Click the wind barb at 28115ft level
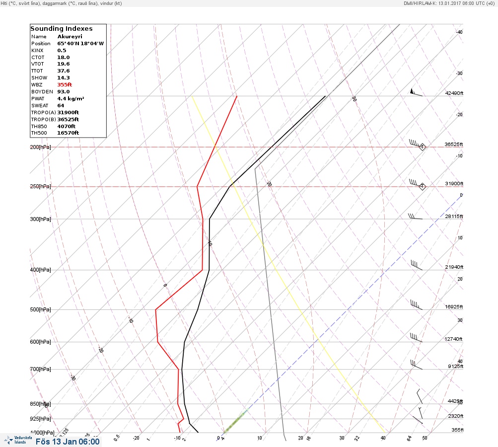Screen dimensions: 498x447 coord(415,217)
